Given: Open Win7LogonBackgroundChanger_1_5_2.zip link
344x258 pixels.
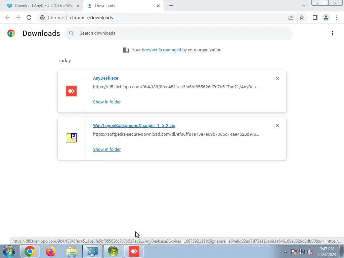Looking at the screenshot, I should (134, 126).
